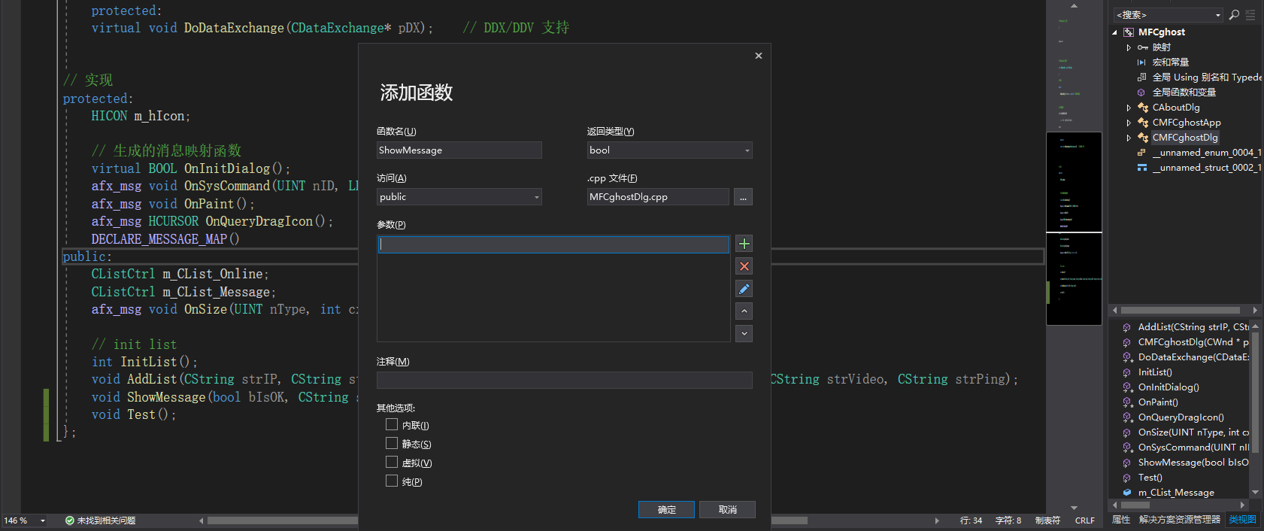Click the macro icon beside 宏和常量

click(1141, 62)
